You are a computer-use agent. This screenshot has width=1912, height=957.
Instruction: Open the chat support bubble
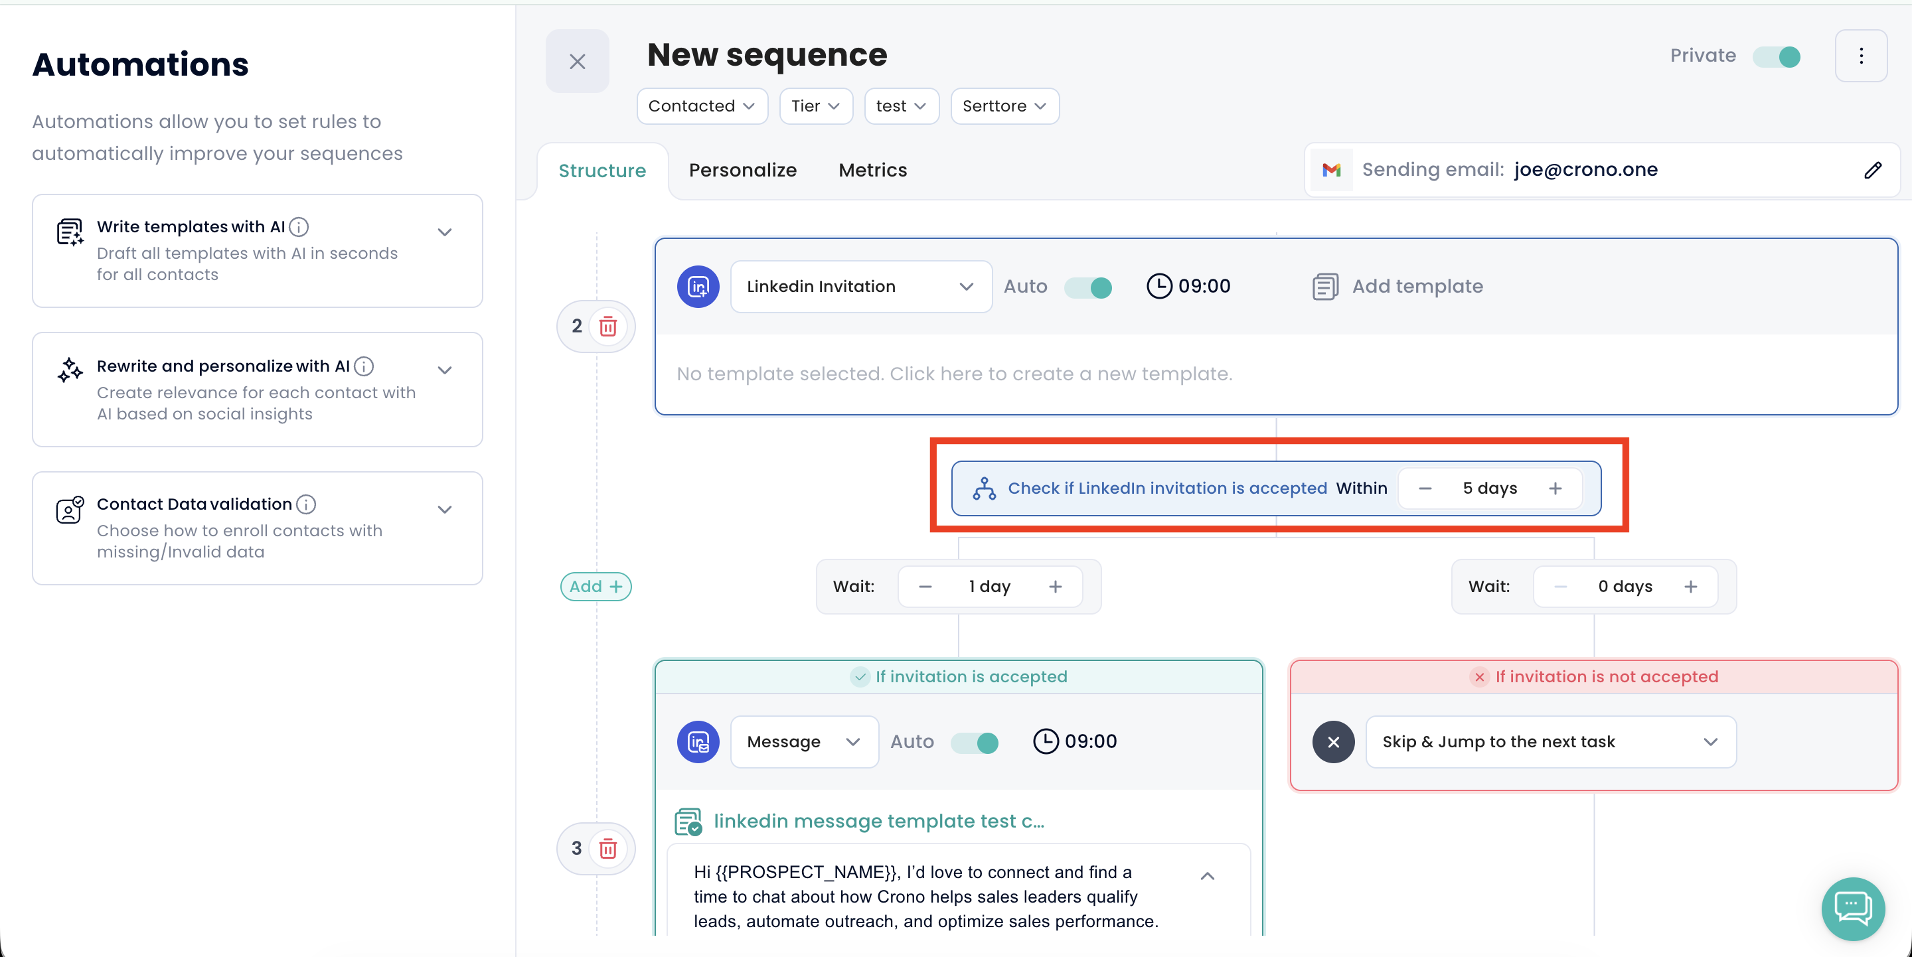1853,908
